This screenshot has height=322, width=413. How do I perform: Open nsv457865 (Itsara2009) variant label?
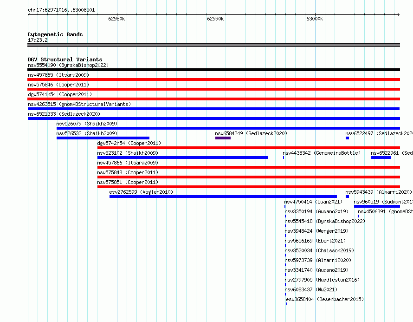point(58,75)
